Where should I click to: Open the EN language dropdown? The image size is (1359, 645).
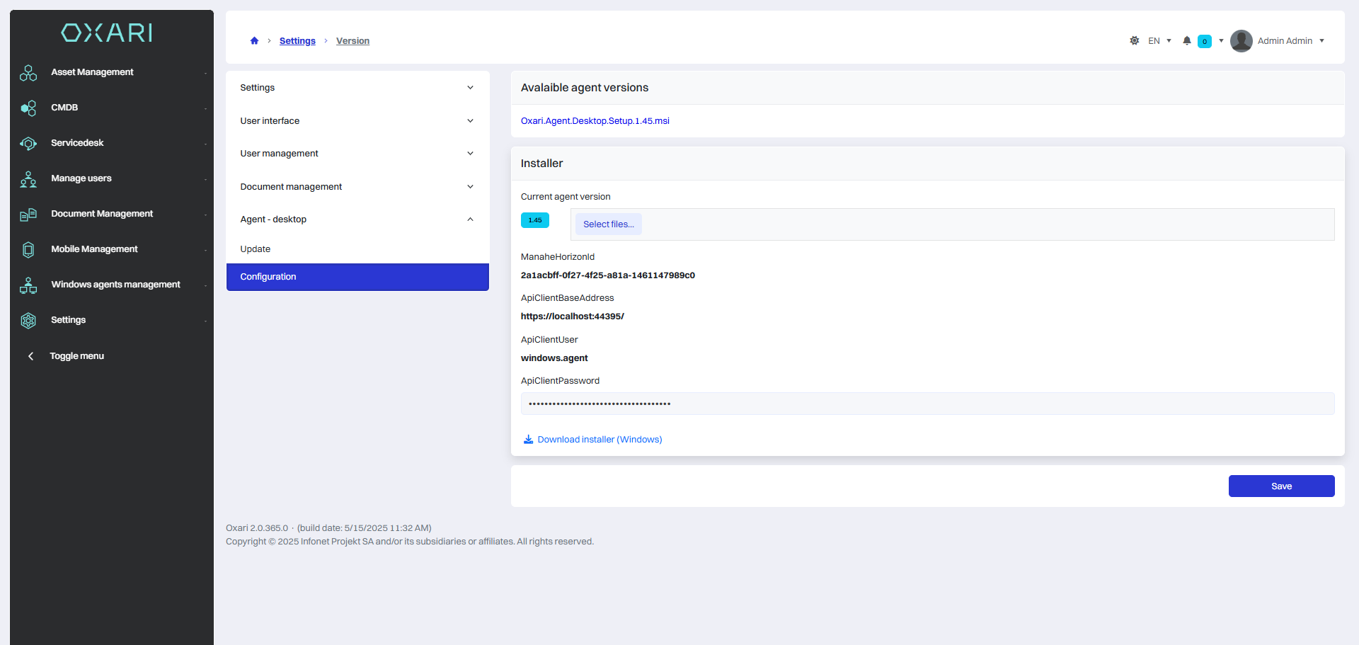pyautogui.click(x=1159, y=41)
